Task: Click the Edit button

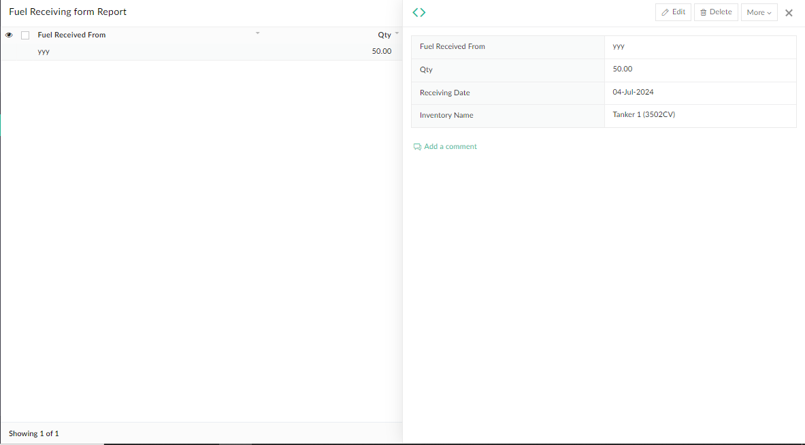Action: (672, 12)
